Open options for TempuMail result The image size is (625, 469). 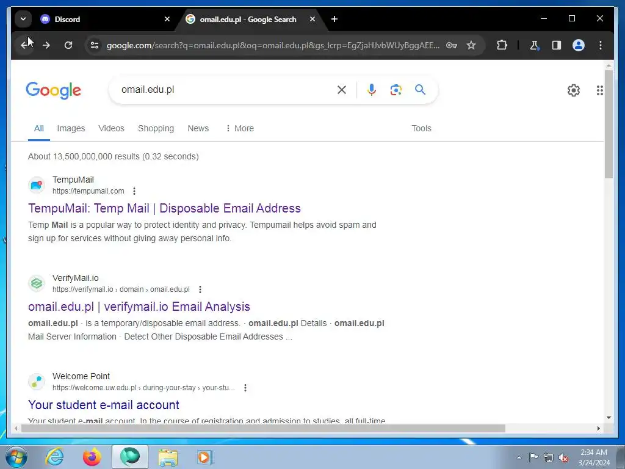[134, 191]
